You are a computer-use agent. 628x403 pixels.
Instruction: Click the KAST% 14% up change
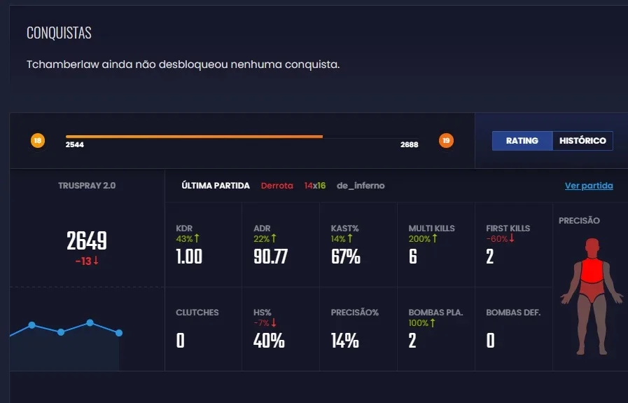pos(342,238)
